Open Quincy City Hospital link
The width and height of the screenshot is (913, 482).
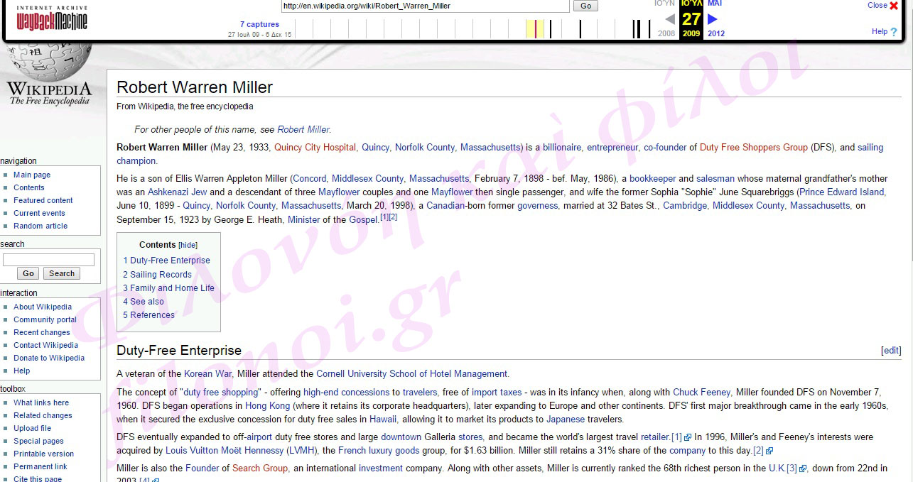point(315,148)
